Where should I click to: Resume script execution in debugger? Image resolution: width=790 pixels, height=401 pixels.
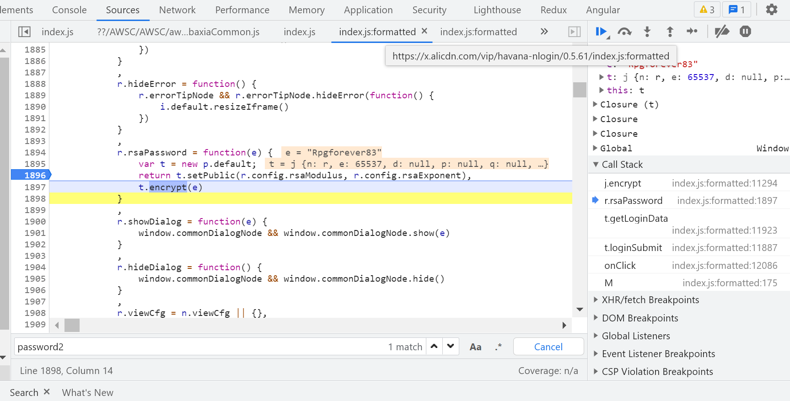(x=601, y=32)
